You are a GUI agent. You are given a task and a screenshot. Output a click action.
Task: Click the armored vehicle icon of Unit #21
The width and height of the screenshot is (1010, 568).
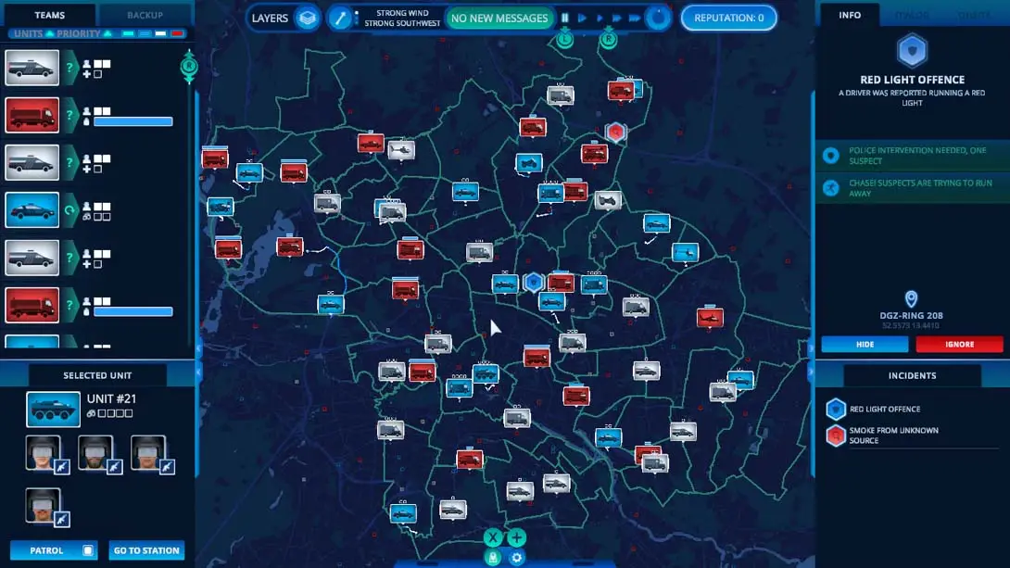[53, 407]
